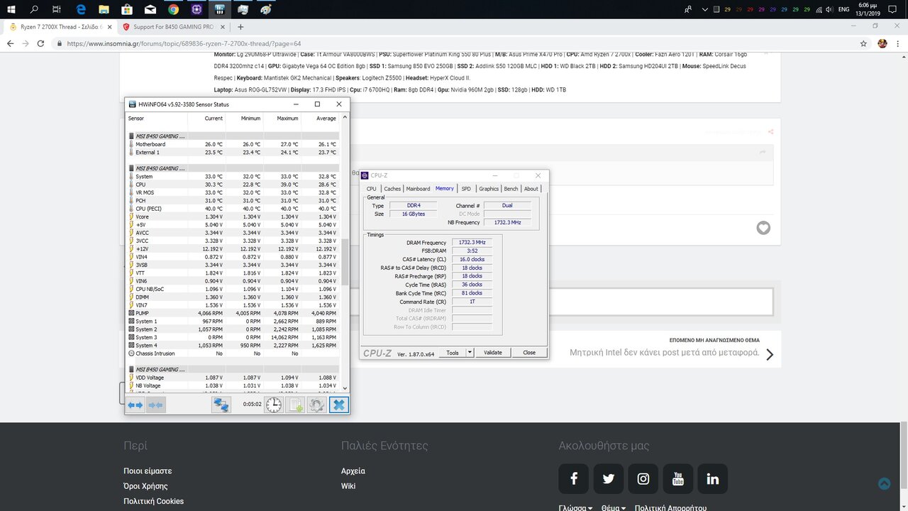908x511 pixels.
Task: Open Mail app from taskbar
Action: coord(150,9)
